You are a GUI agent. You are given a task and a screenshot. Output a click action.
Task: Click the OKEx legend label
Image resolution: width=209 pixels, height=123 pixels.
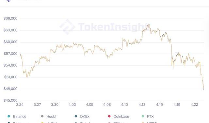pos(85,117)
